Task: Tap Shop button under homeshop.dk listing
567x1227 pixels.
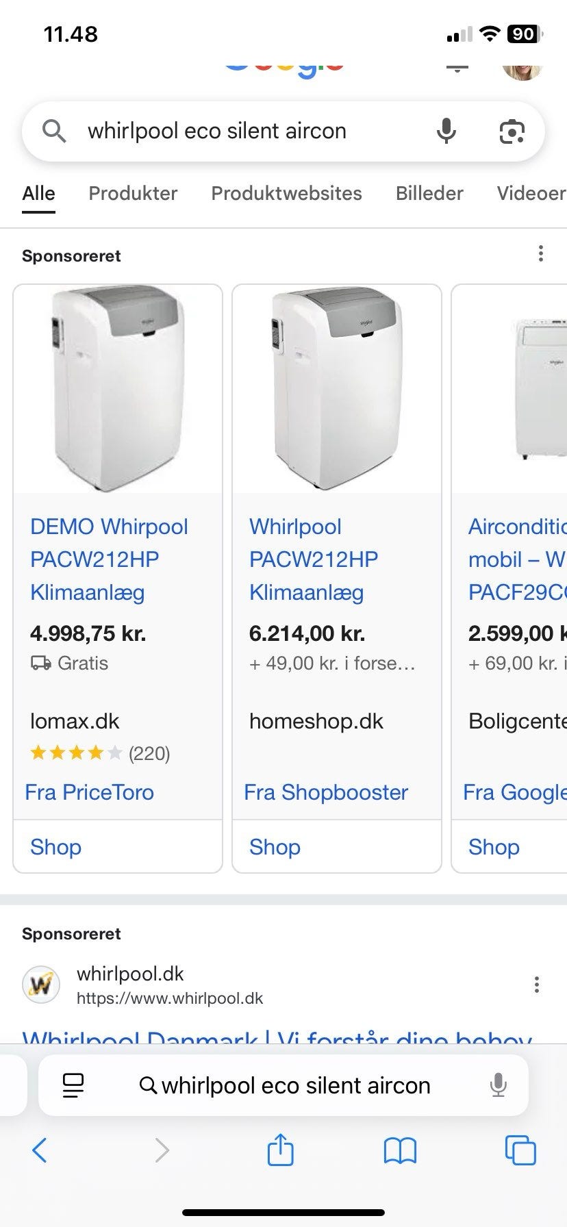Action: point(275,847)
